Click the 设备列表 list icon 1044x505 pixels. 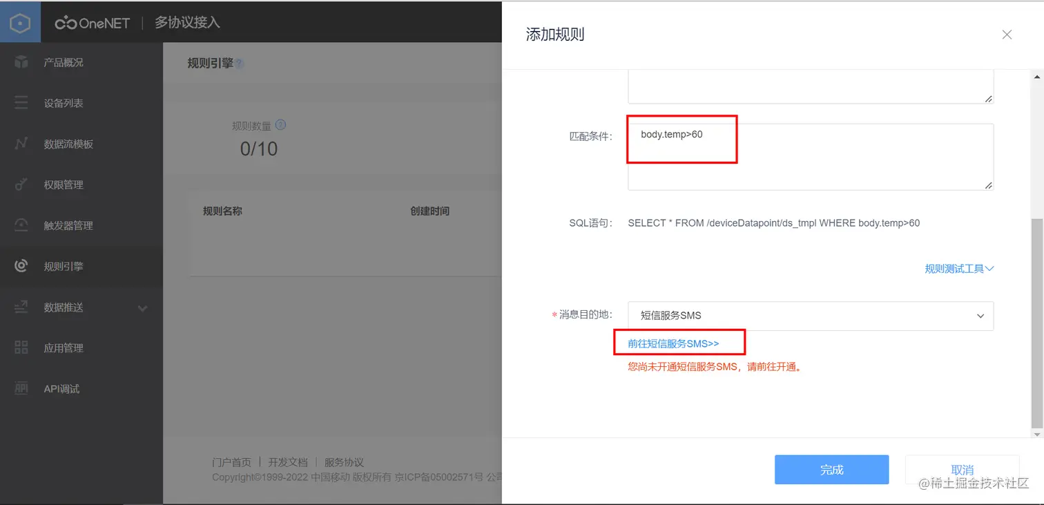tap(21, 103)
